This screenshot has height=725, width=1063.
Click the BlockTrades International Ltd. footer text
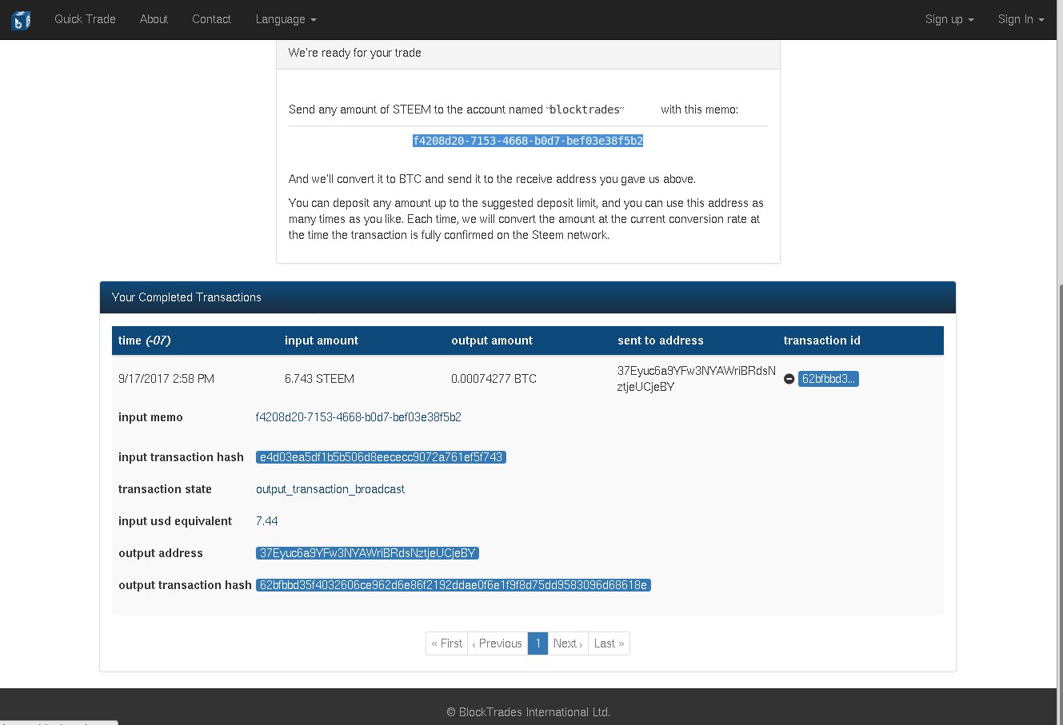click(x=528, y=711)
